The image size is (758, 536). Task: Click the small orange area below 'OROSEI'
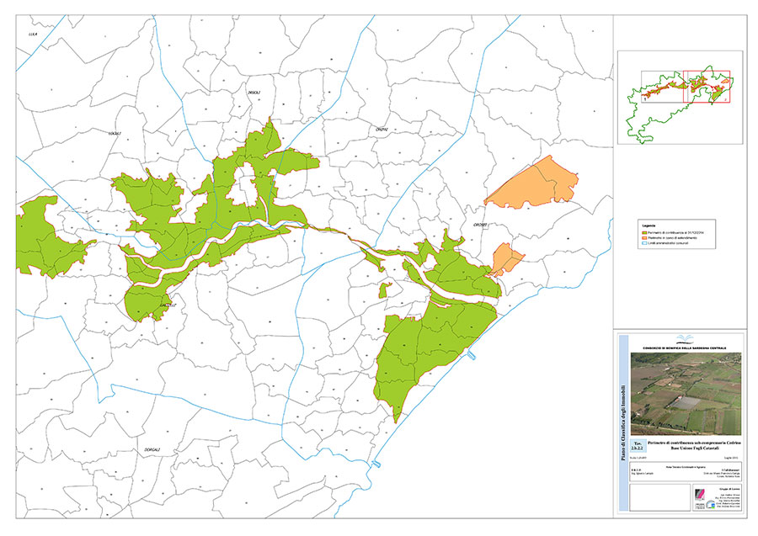point(505,259)
